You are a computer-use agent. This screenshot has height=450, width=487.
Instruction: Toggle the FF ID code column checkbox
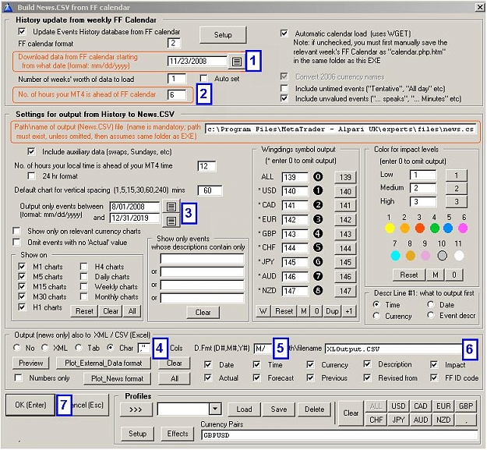433,377
